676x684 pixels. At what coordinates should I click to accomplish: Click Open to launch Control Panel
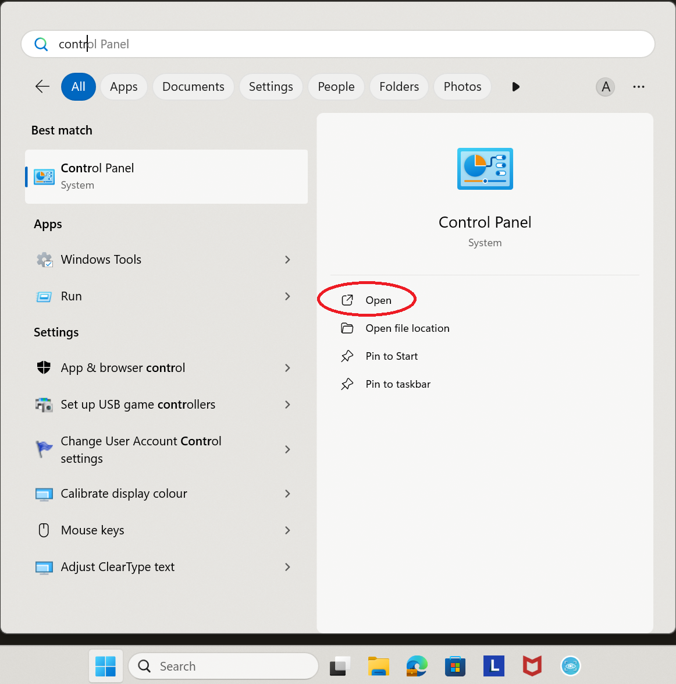click(x=378, y=300)
